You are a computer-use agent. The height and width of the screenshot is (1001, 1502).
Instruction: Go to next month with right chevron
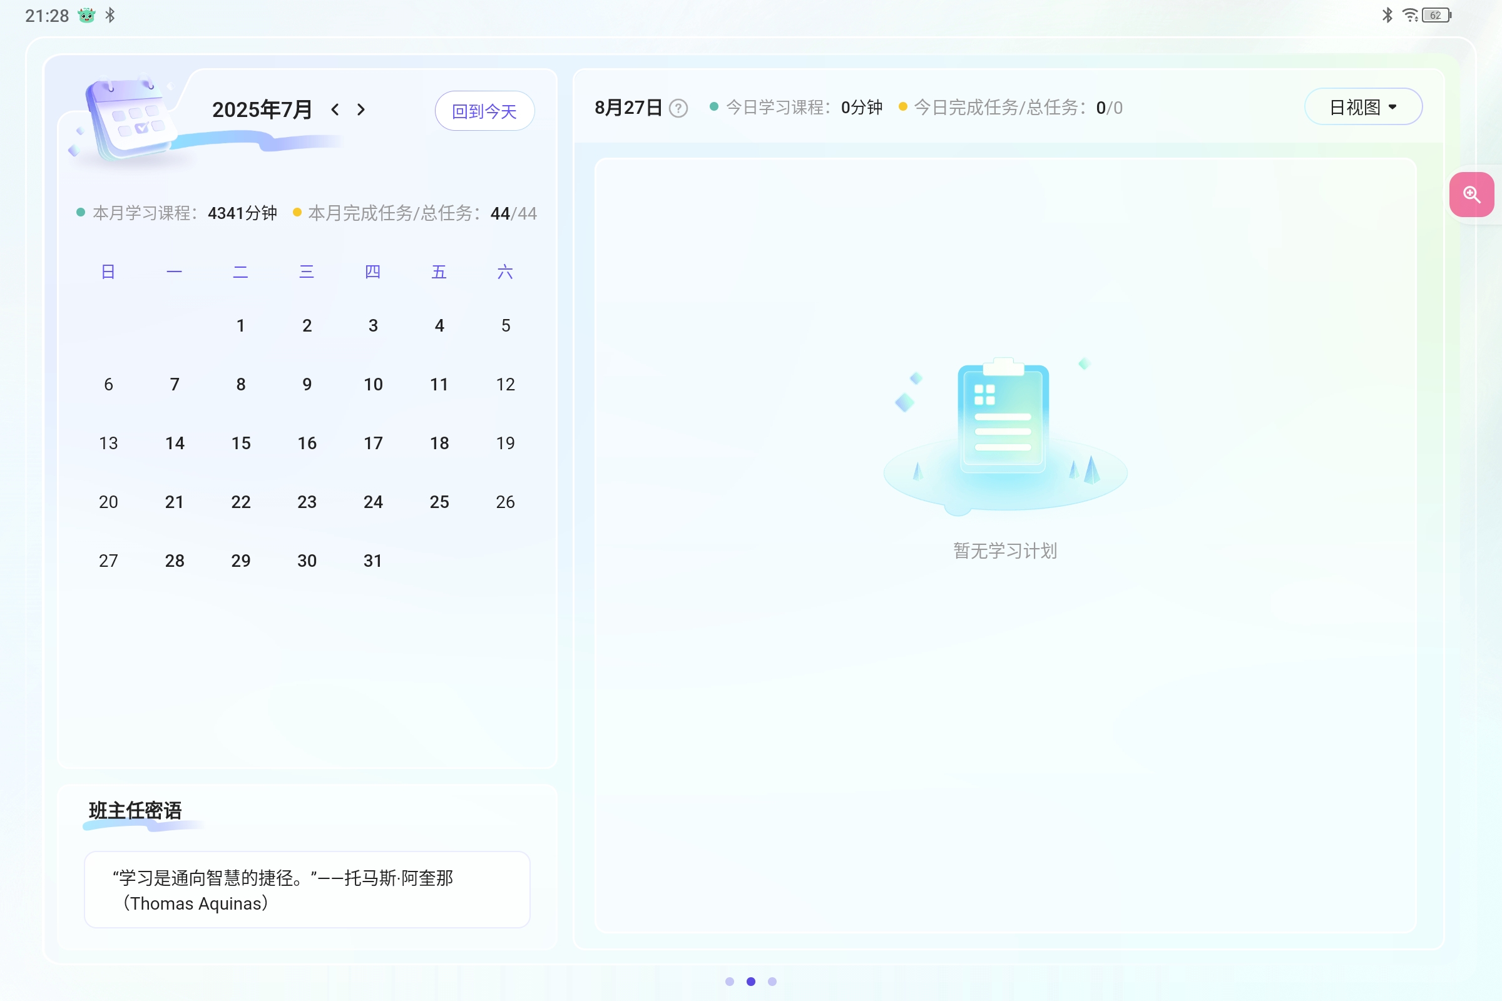coord(361,110)
